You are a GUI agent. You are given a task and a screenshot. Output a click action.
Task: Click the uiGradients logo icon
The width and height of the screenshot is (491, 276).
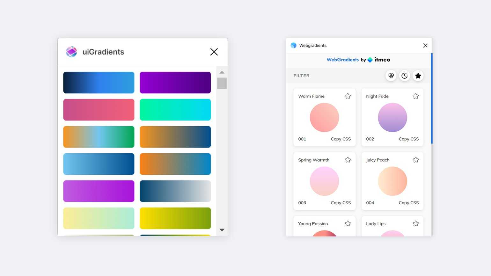pyautogui.click(x=71, y=52)
